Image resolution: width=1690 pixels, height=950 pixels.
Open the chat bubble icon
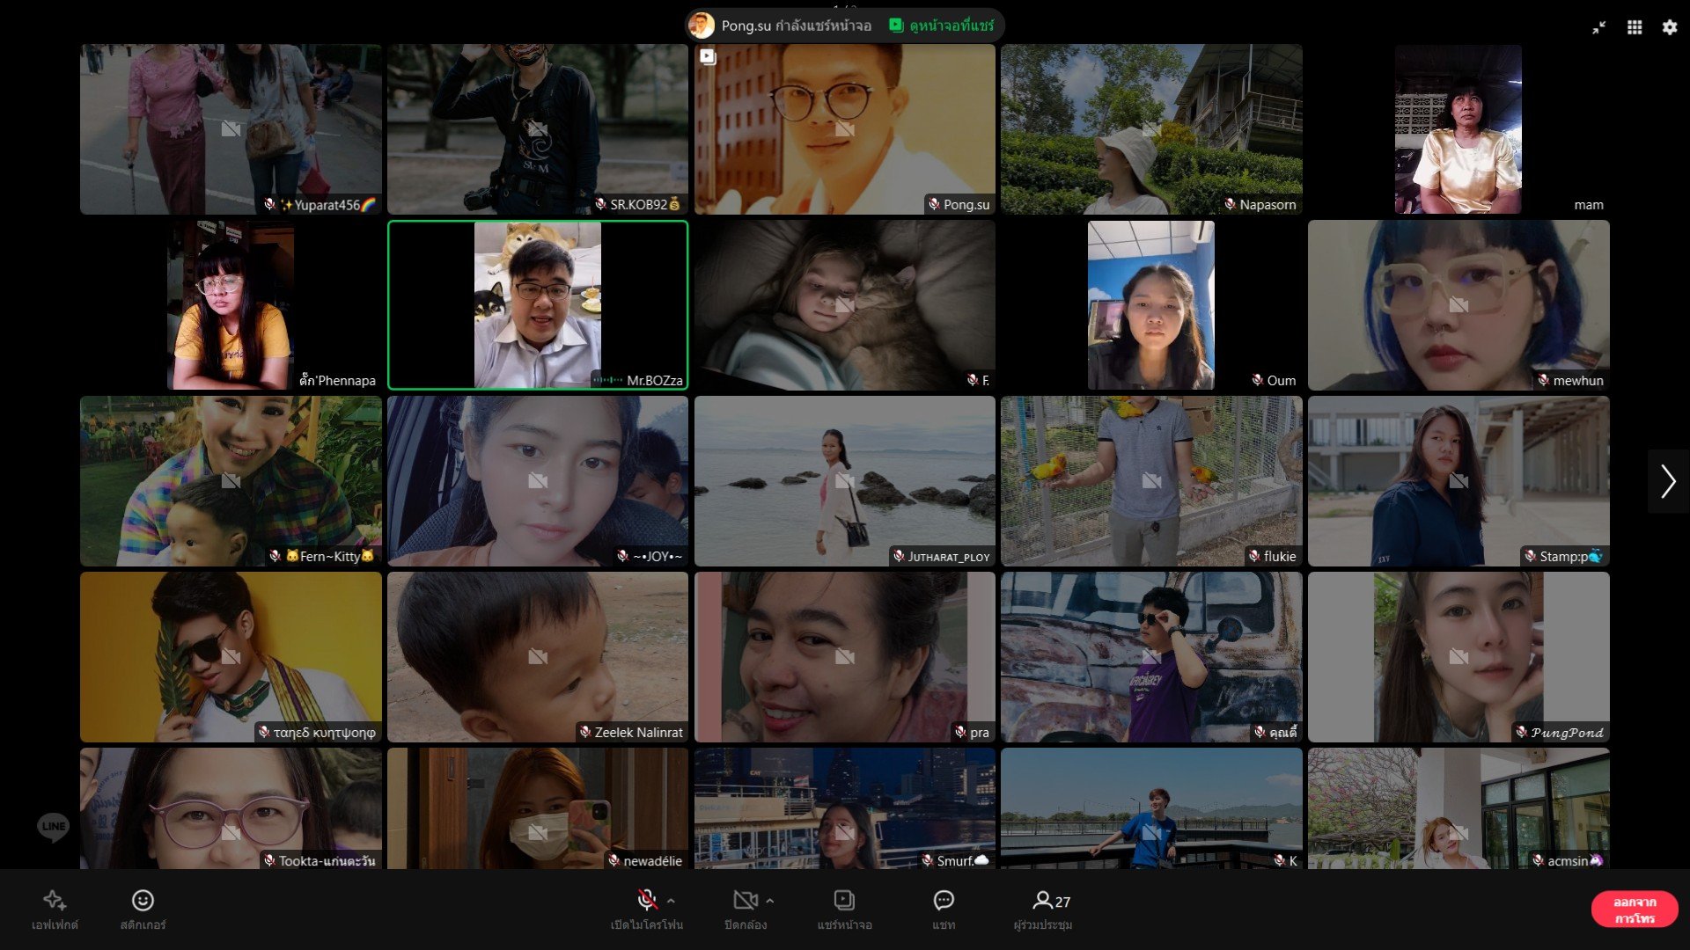pos(944,900)
